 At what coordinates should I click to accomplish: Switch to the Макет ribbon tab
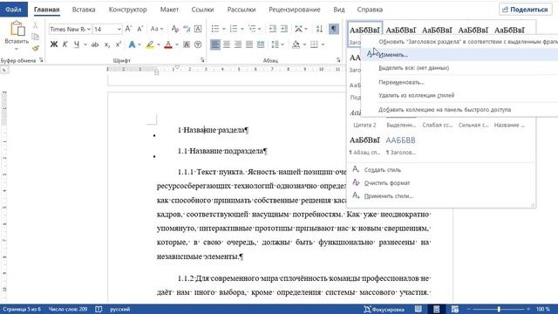(x=169, y=10)
